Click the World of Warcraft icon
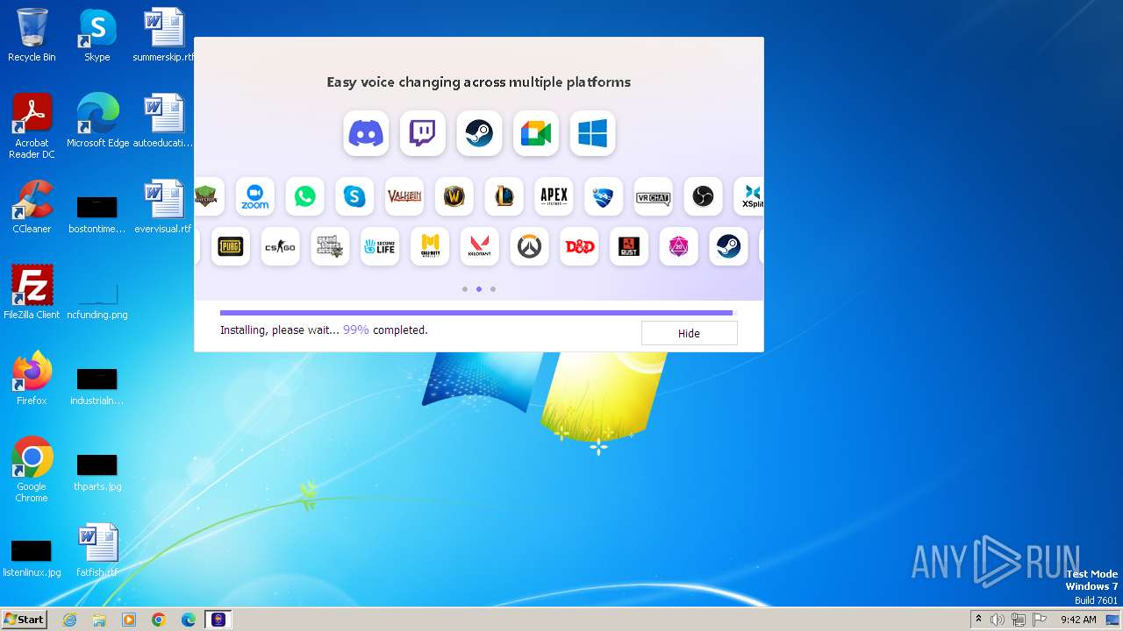 454,196
